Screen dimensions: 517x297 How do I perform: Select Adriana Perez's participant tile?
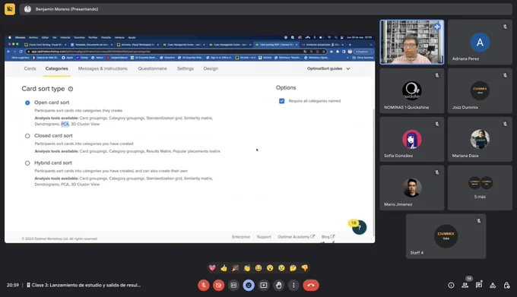pyautogui.click(x=480, y=42)
